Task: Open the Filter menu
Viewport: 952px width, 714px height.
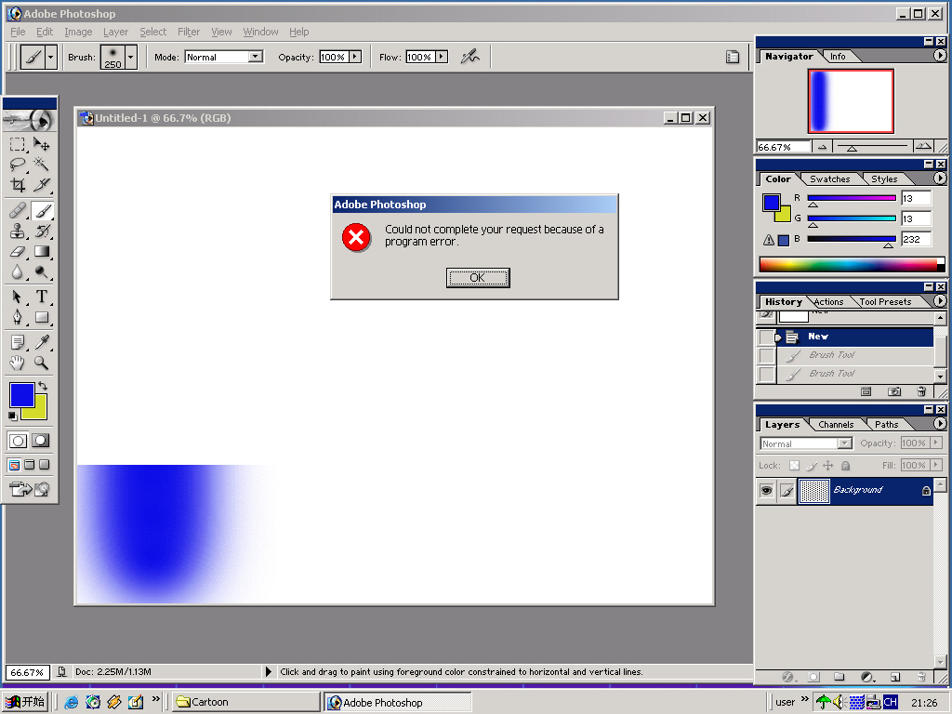Action: (x=189, y=32)
